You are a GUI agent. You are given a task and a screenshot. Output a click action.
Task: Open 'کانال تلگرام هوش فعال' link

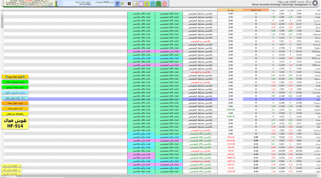(15, 98)
